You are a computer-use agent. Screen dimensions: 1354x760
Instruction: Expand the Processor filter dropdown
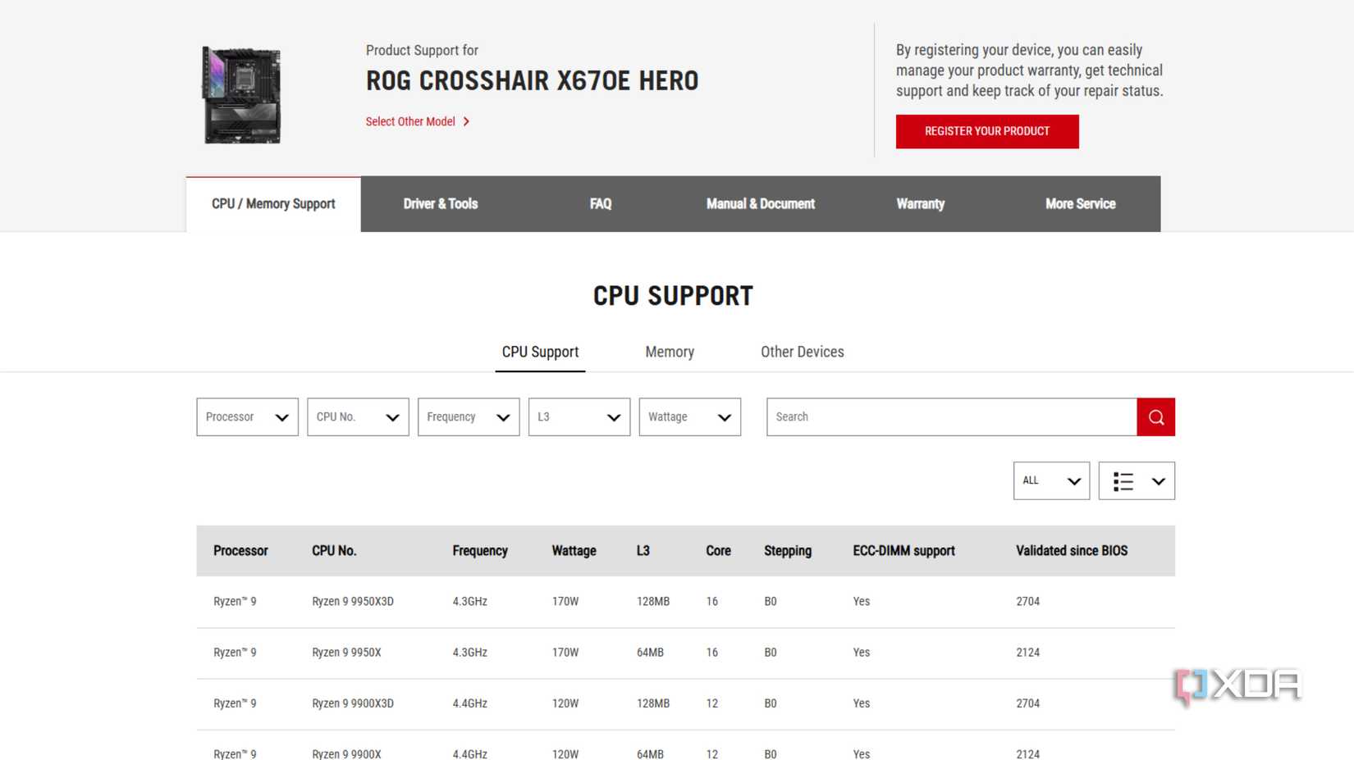pos(247,417)
